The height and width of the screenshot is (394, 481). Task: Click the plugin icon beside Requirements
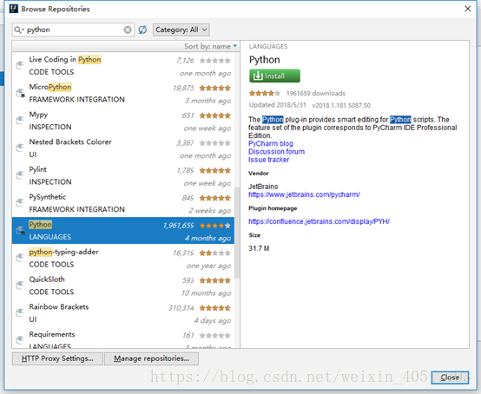point(20,339)
